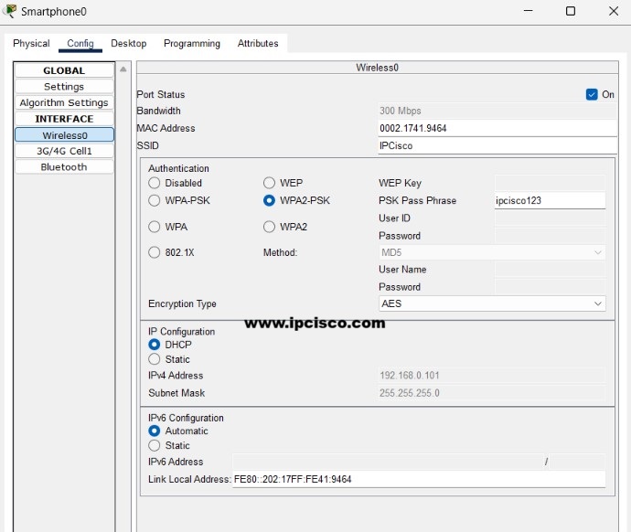Open the Encryption Type AES dropdown

pos(492,303)
